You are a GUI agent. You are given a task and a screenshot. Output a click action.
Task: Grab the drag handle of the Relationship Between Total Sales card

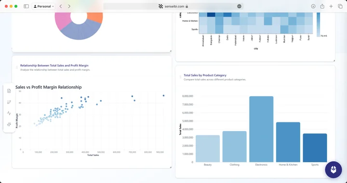(x=17, y=67)
